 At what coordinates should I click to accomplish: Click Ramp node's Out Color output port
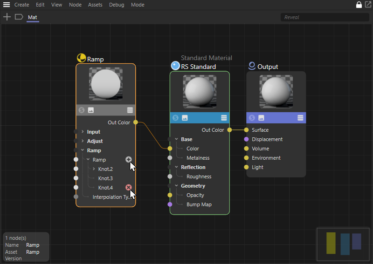pos(136,122)
